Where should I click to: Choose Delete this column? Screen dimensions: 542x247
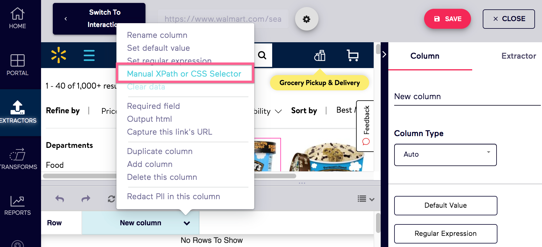click(x=162, y=177)
